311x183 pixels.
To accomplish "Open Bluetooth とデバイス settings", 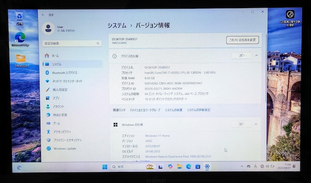I will tap(72, 73).
